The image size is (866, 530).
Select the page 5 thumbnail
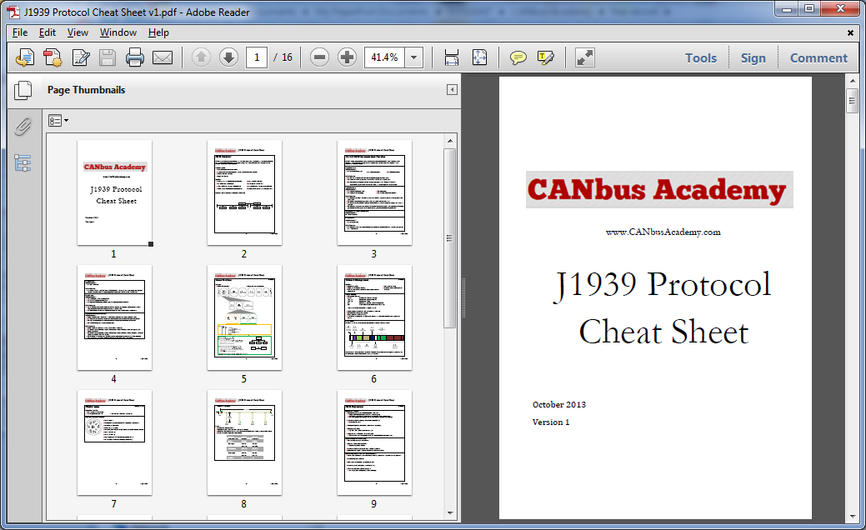point(244,317)
